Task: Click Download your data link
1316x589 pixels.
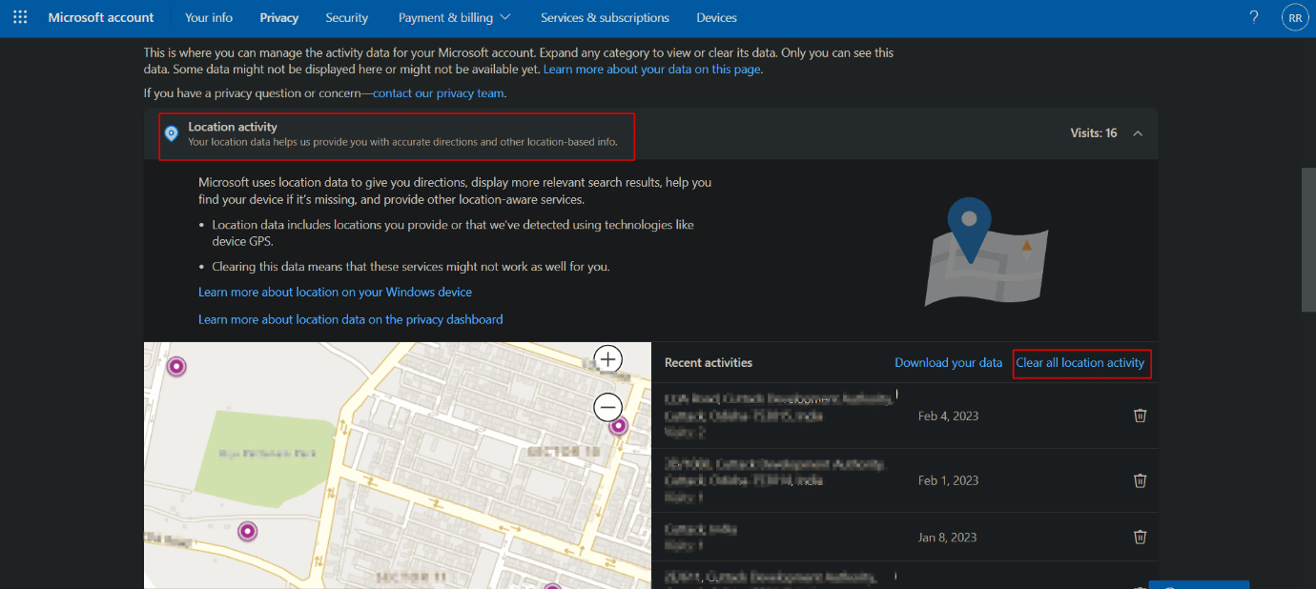Action: click(948, 362)
